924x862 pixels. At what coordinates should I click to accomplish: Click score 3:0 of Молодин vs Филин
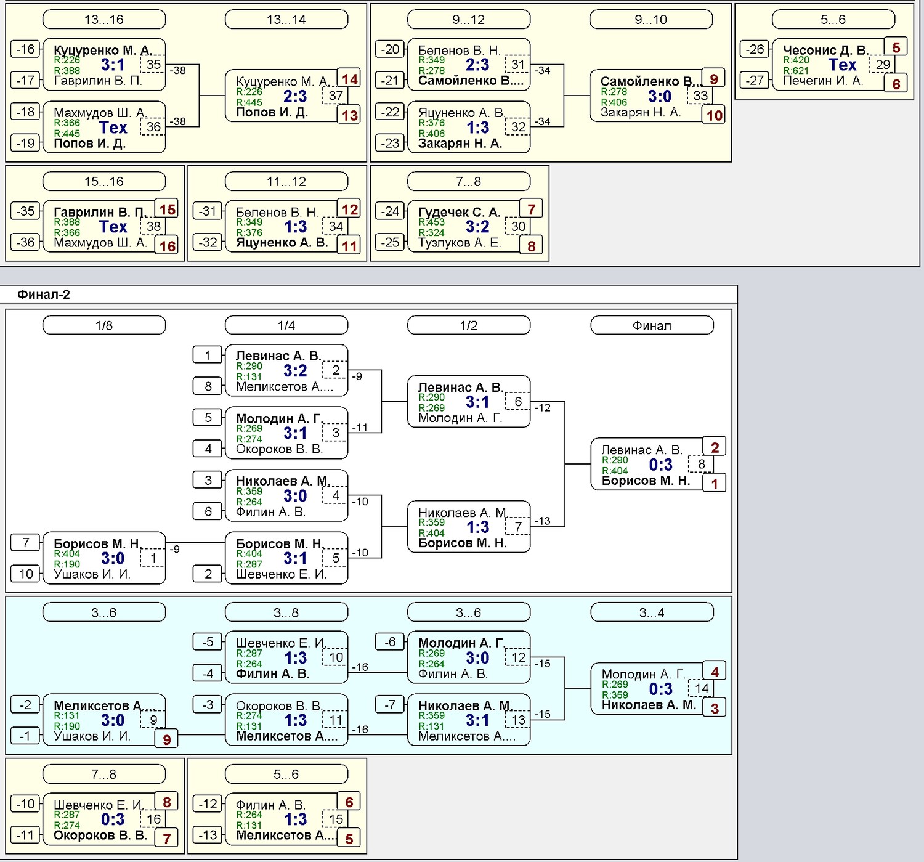coord(477,658)
